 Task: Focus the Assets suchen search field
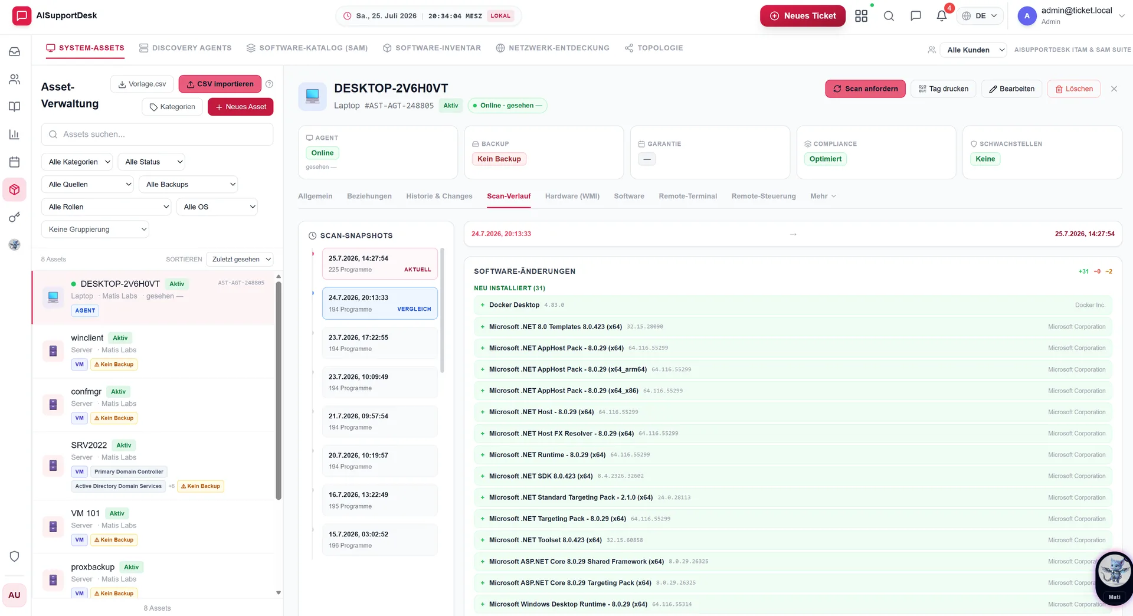pyautogui.click(x=157, y=135)
